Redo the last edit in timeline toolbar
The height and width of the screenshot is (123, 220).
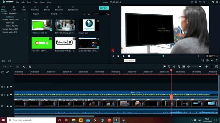tap(11, 67)
